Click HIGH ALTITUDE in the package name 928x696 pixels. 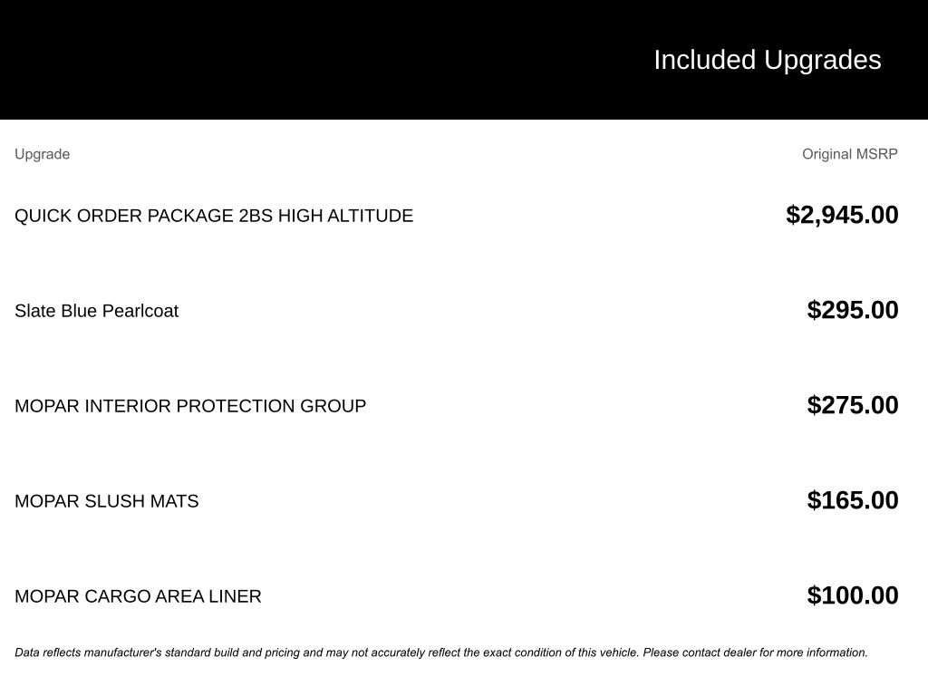point(345,216)
